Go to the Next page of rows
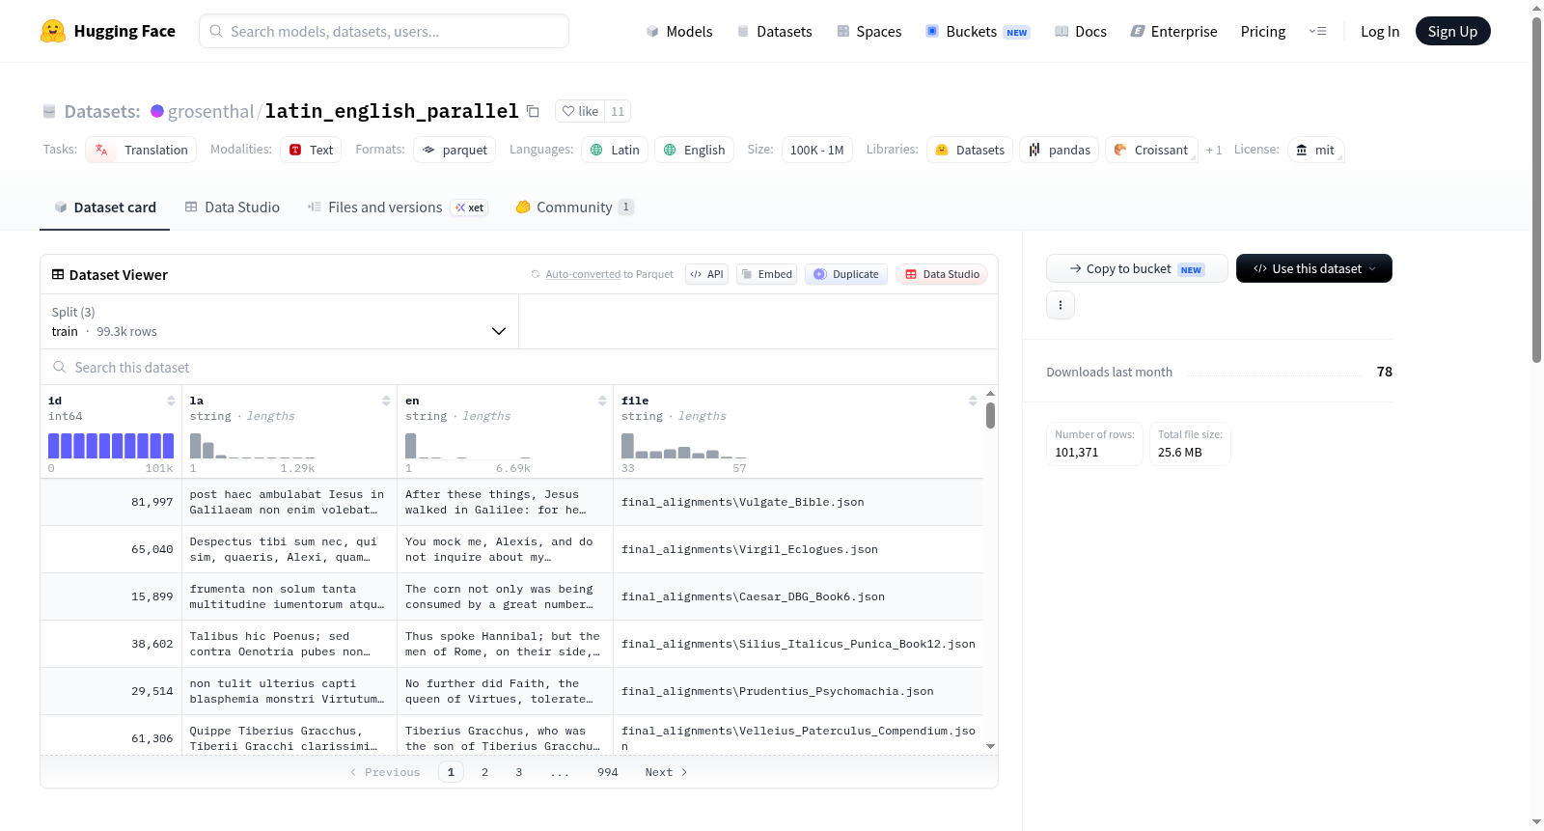 (x=666, y=772)
